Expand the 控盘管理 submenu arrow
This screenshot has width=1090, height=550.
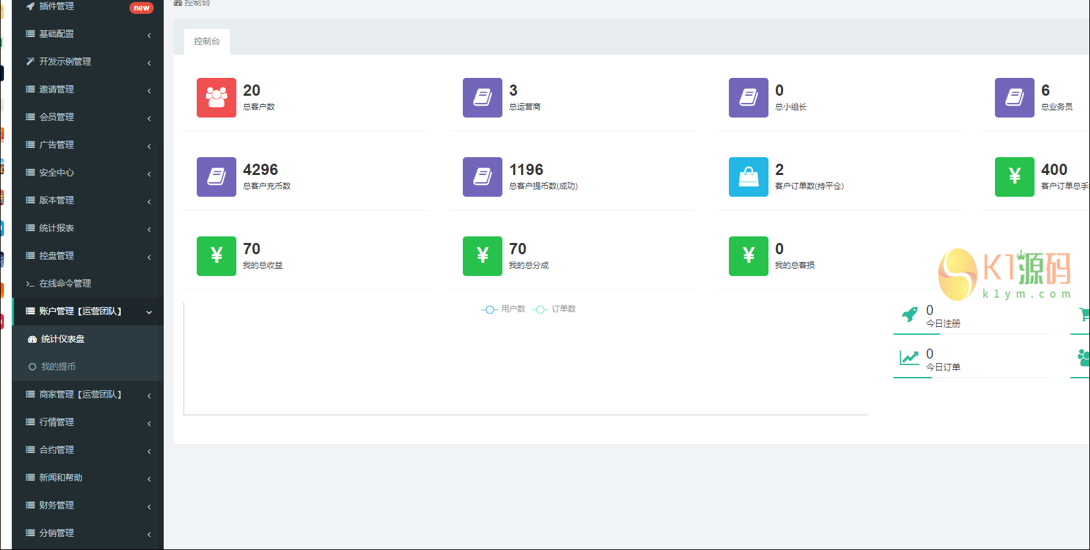coord(149,257)
